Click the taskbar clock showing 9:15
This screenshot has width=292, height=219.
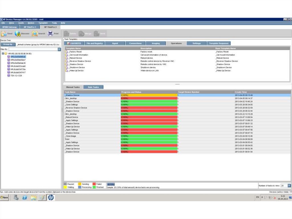click(x=283, y=197)
